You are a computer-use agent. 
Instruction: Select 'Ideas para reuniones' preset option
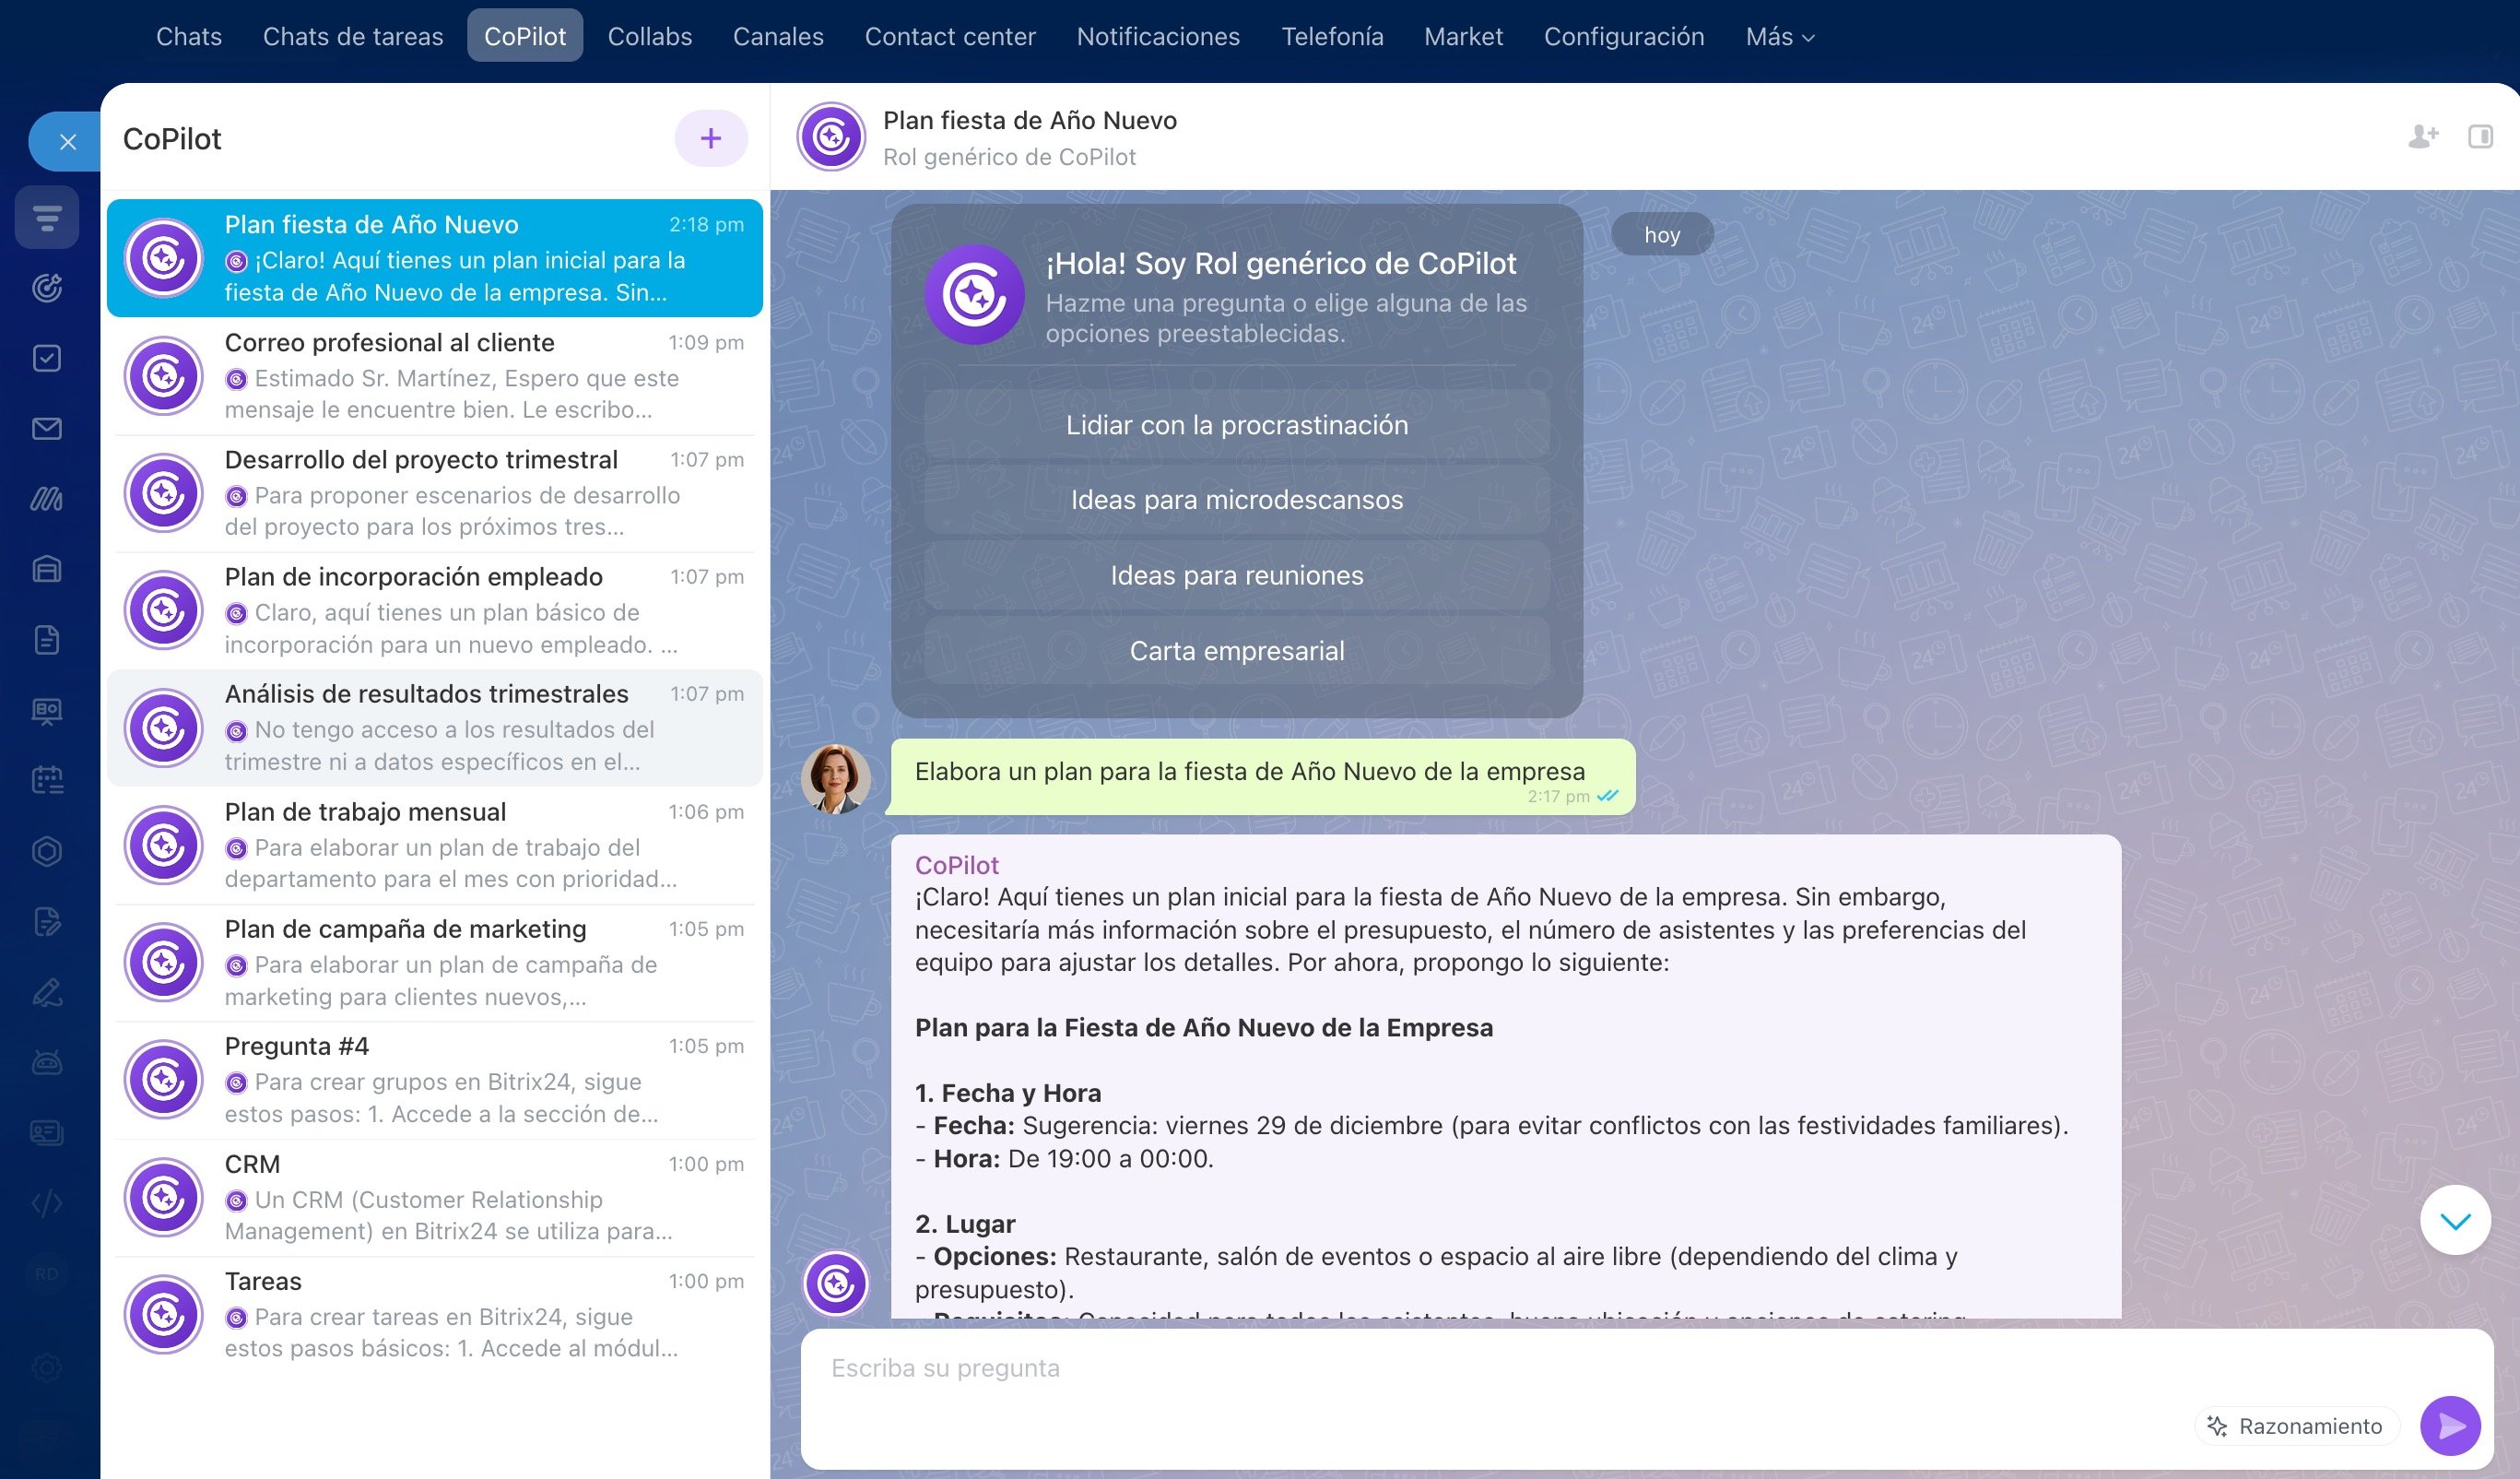1236,575
